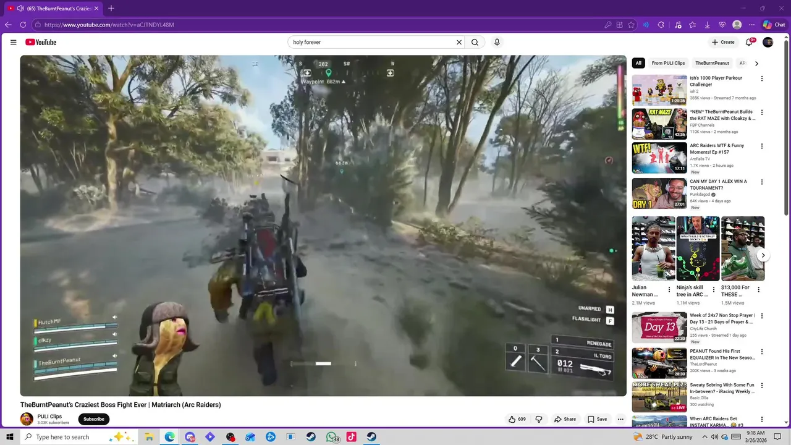Open options for CAN MY DAY 1 ALEX video
The image size is (791, 445).
pos(762,182)
